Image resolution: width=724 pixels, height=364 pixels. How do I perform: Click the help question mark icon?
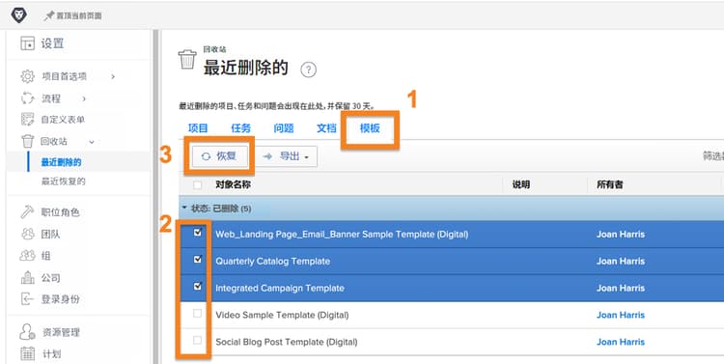click(309, 70)
